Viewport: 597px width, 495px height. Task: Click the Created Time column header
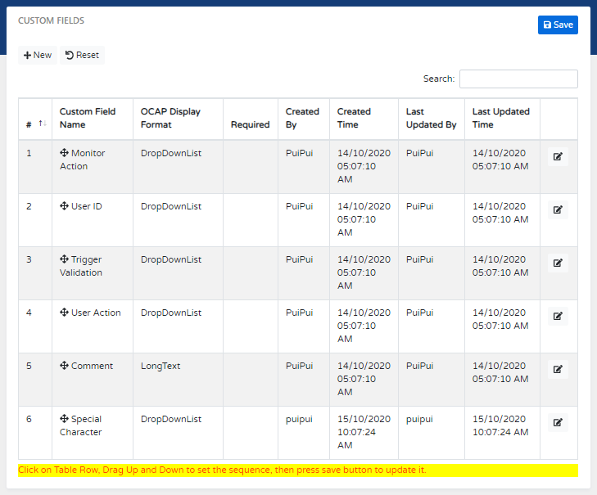pyautogui.click(x=354, y=118)
